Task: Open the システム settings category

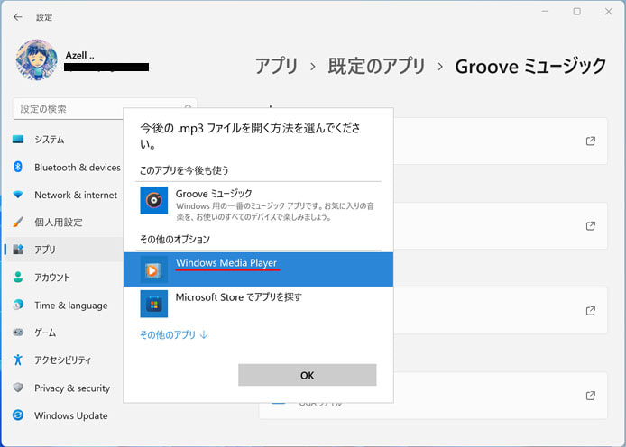Action: click(x=49, y=140)
